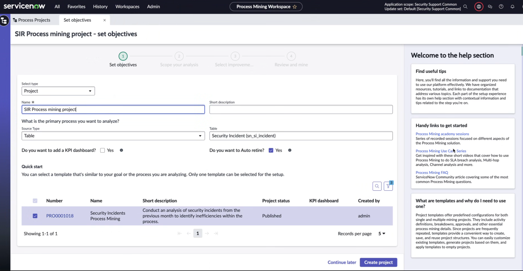Close the Set objectives tab
523x271 pixels.
tap(105, 20)
